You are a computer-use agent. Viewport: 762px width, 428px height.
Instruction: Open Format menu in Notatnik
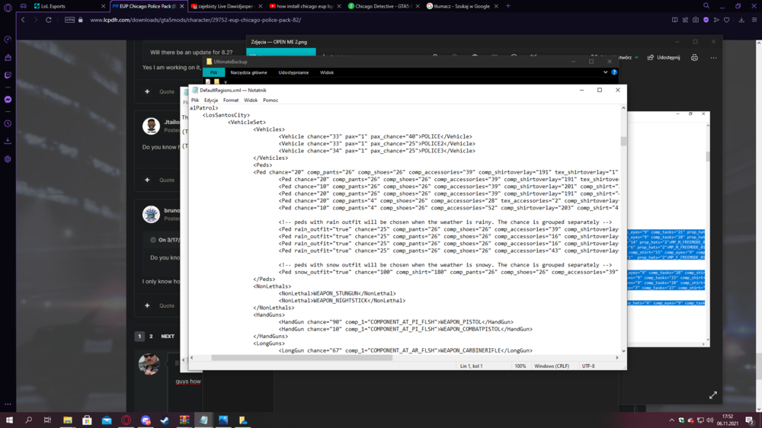click(x=231, y=100)
